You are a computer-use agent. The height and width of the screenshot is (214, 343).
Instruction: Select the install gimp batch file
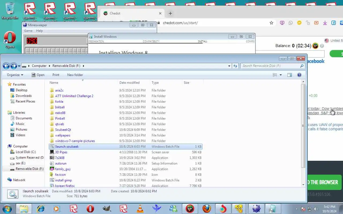coord(63,180)
